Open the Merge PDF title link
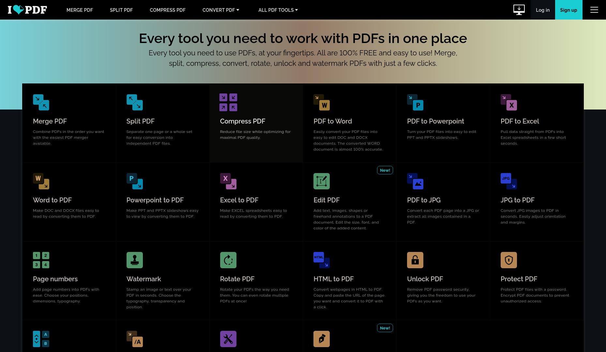The height and width of the screenshot is (352, 606). [x=50, y=121]
